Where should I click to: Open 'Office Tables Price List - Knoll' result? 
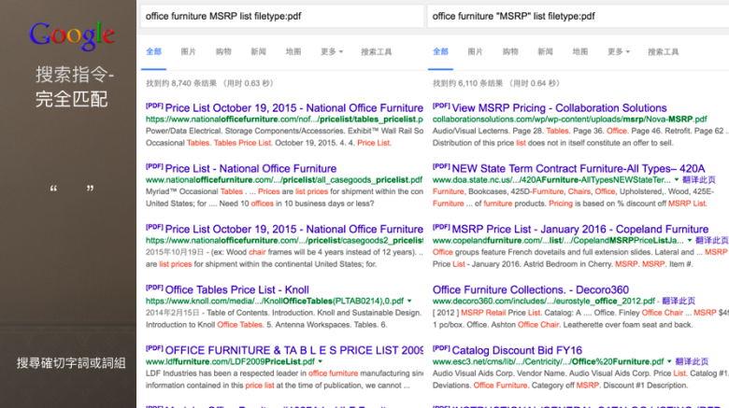pyautogui.click(x=236, y=289)
